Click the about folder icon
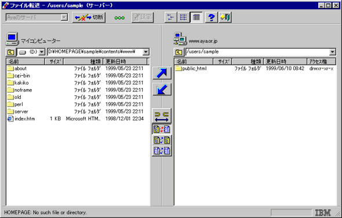The height and width of the screenshot is (218, 342). (10, 69)
